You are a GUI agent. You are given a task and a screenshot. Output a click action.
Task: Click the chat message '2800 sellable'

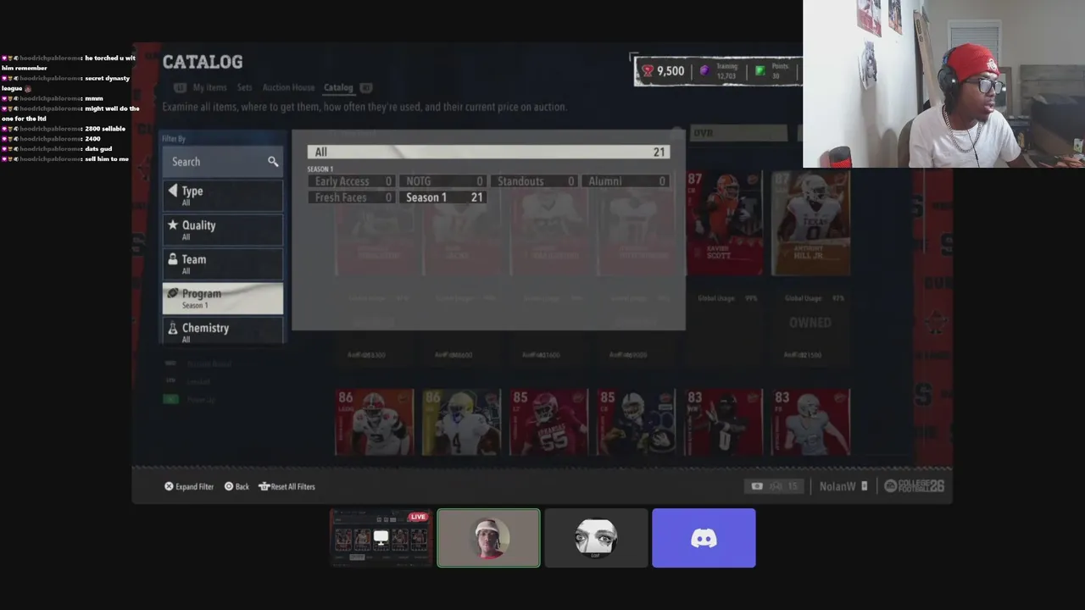coord(105,129)
